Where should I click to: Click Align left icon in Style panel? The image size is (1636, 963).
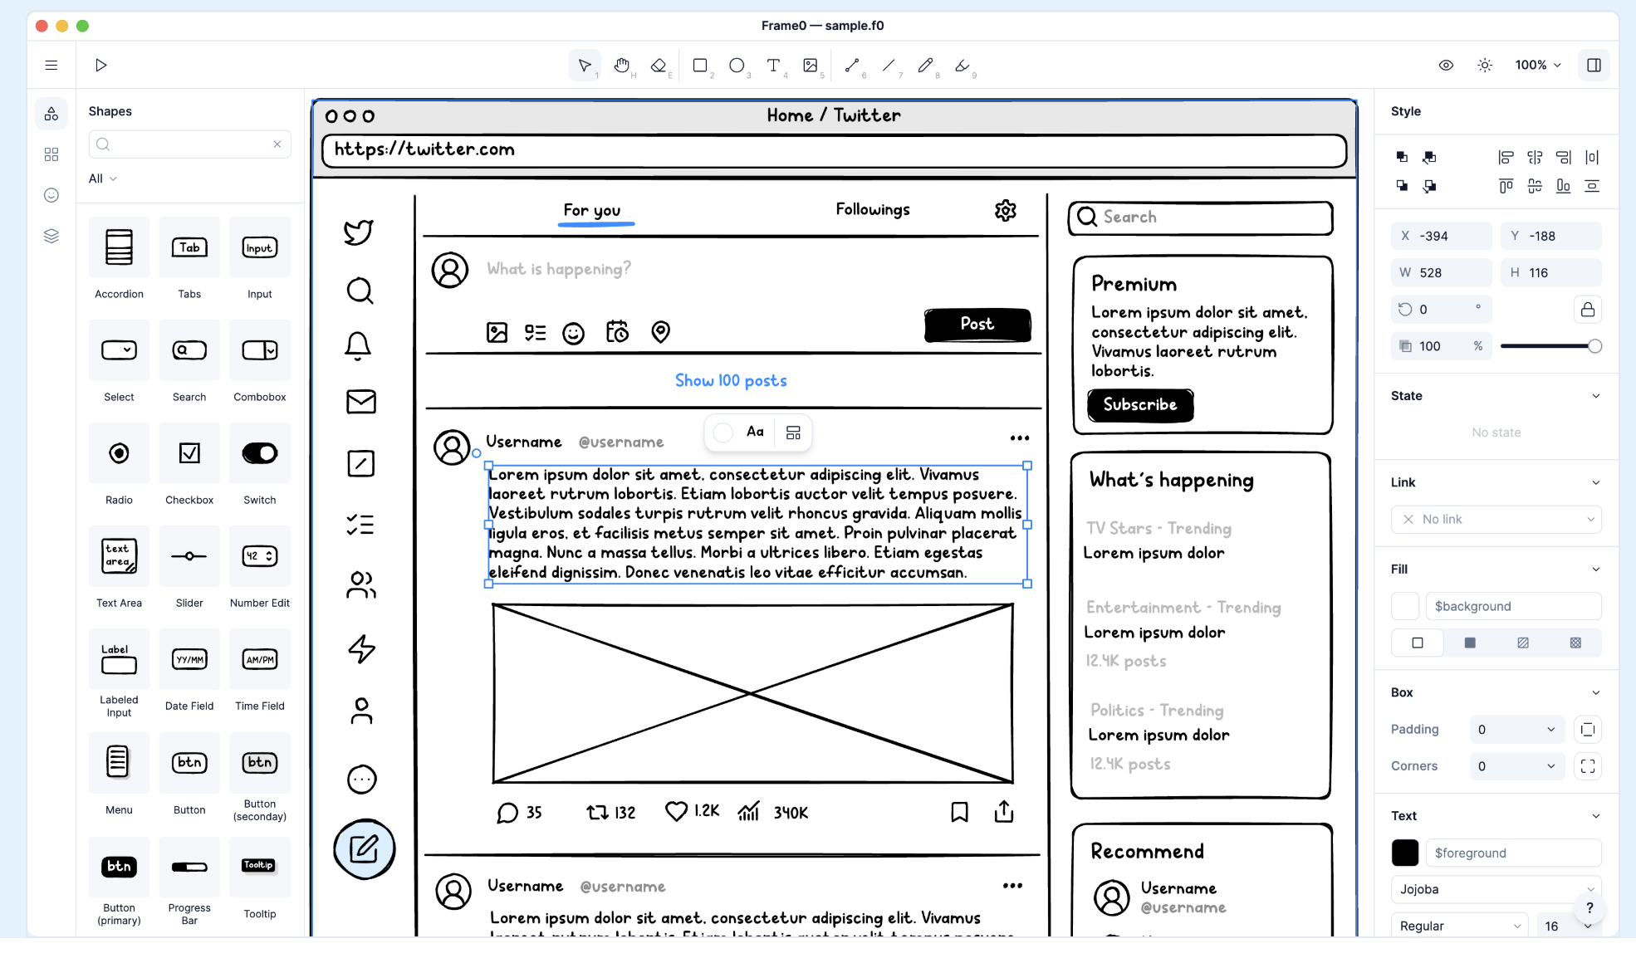click(1506, 157)
